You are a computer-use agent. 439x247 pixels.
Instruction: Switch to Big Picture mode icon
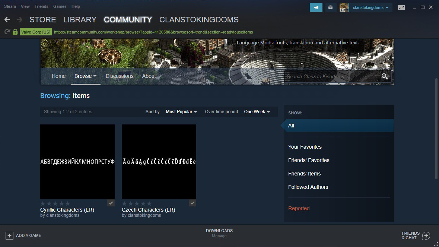(x=401, y=7)
